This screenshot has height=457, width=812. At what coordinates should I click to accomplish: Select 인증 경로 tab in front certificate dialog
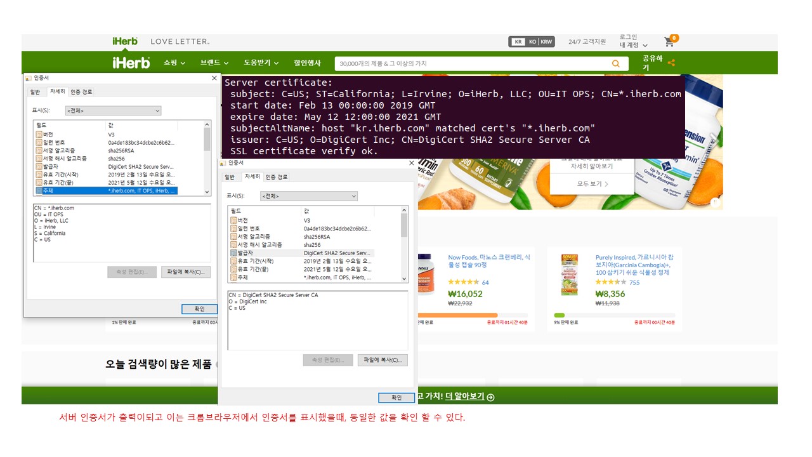click(x=276, y=177)
